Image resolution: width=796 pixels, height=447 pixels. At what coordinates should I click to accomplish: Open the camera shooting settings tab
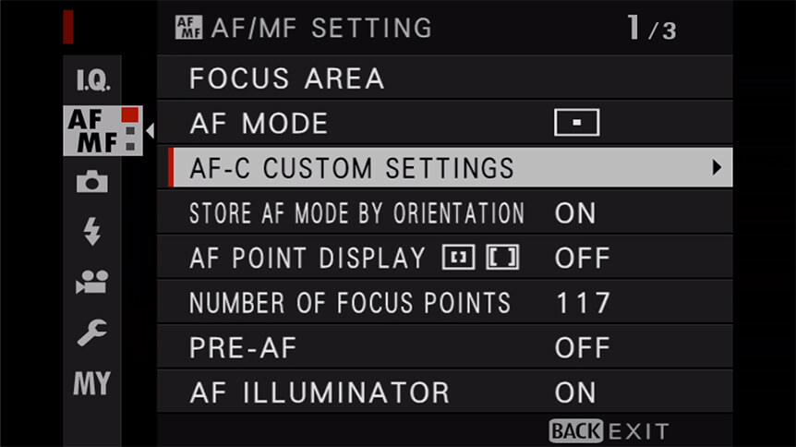[x=92, y=181]
